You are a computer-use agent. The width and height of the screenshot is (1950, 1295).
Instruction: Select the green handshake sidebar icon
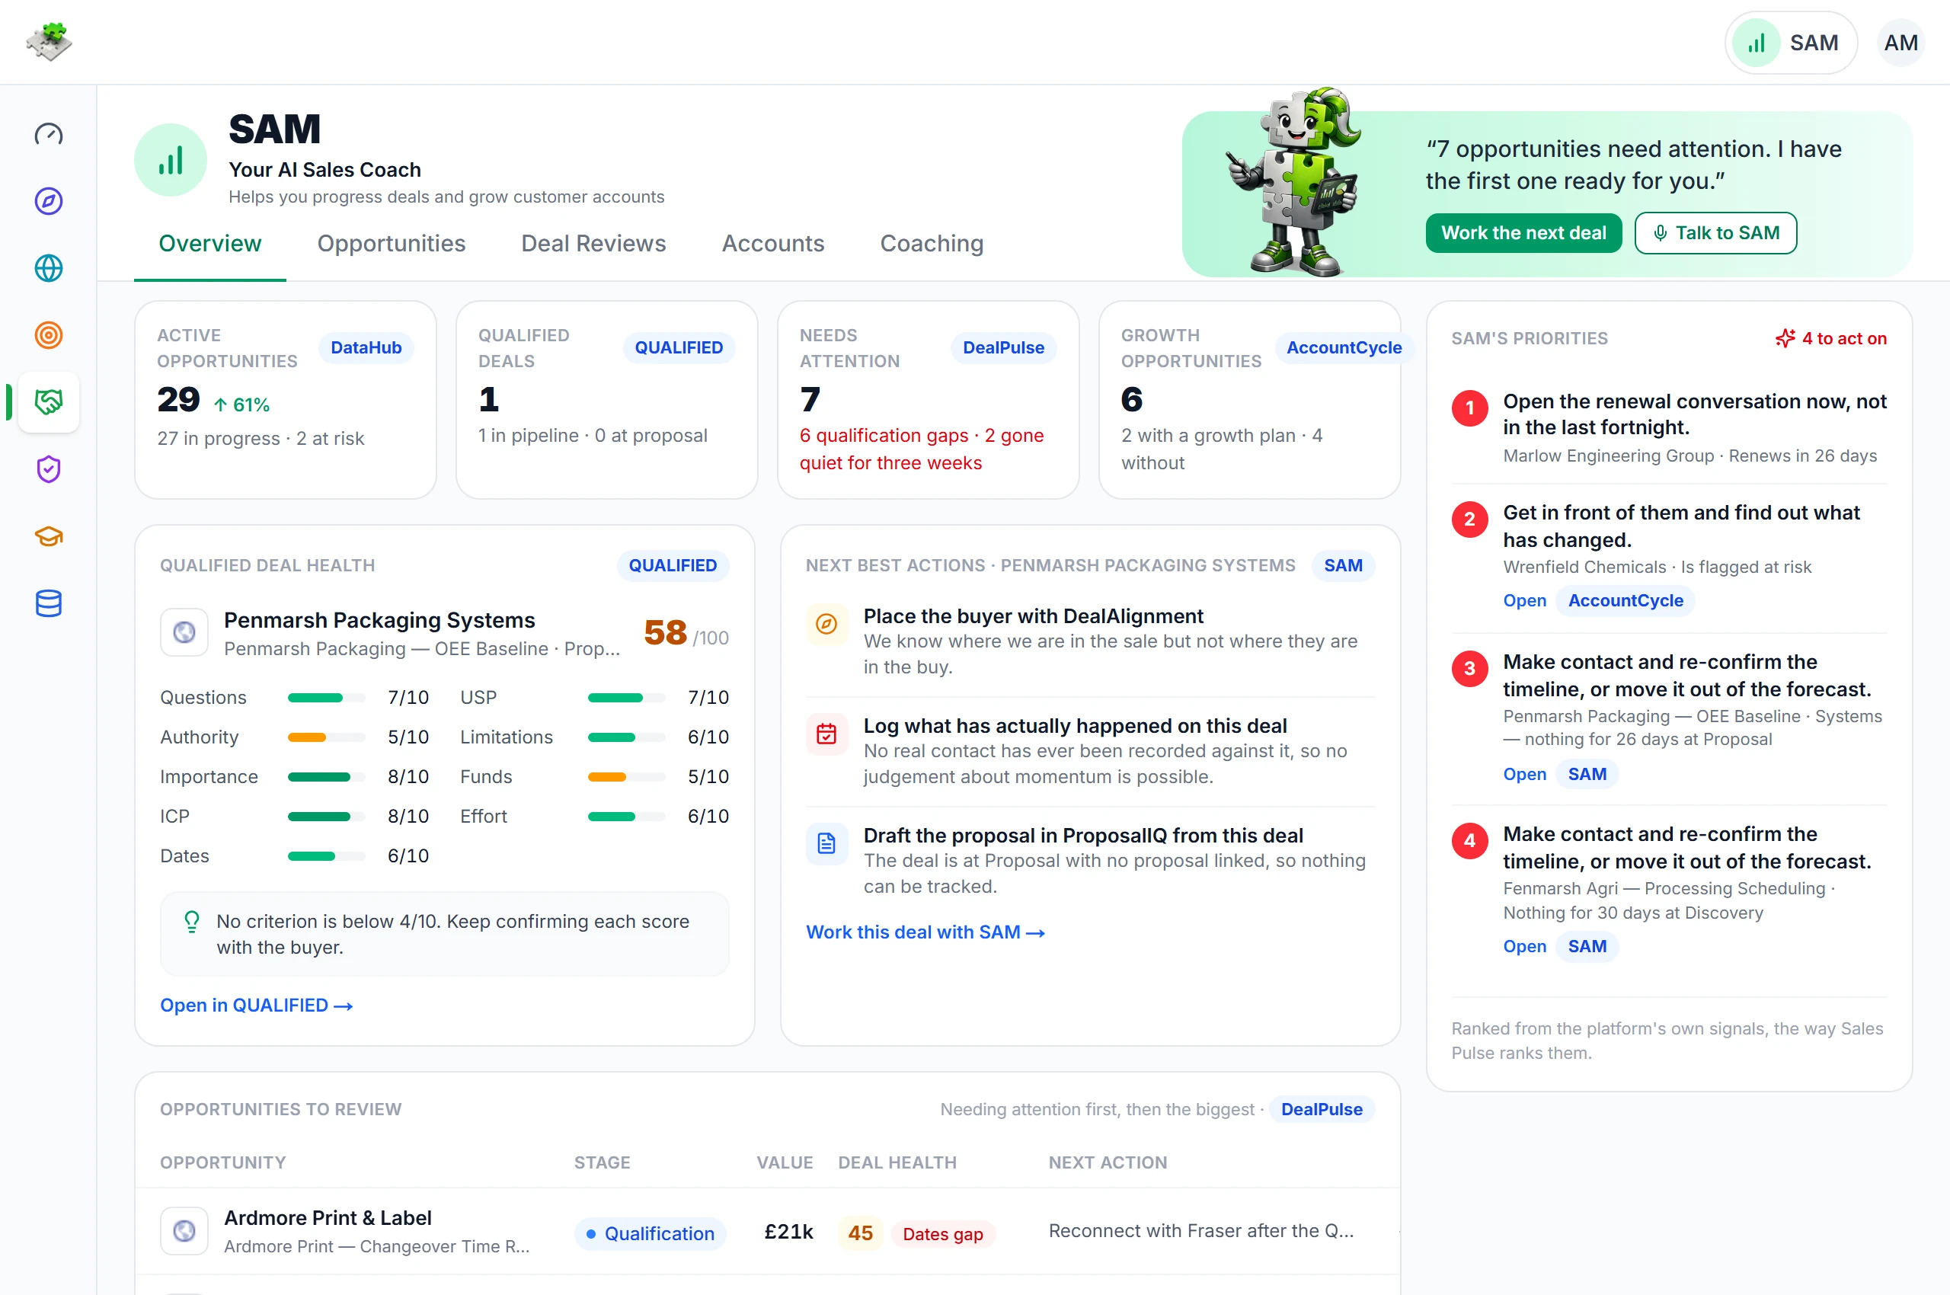(x=48, y=401)
